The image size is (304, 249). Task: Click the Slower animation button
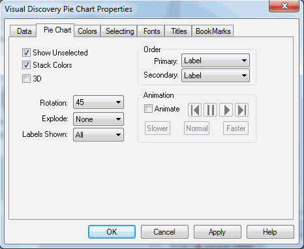pyautogui.click(x=157, y=128)
